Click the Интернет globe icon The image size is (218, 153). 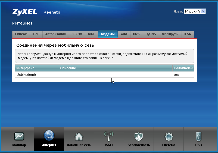click(x=49, y=136)
